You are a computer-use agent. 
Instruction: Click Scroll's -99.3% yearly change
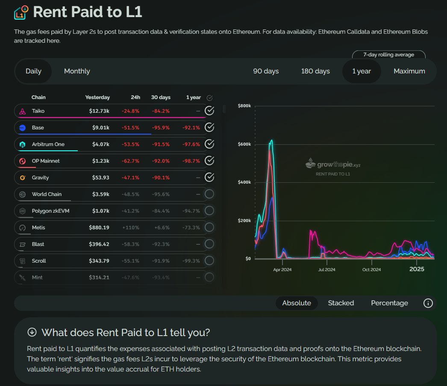(191, 261)
